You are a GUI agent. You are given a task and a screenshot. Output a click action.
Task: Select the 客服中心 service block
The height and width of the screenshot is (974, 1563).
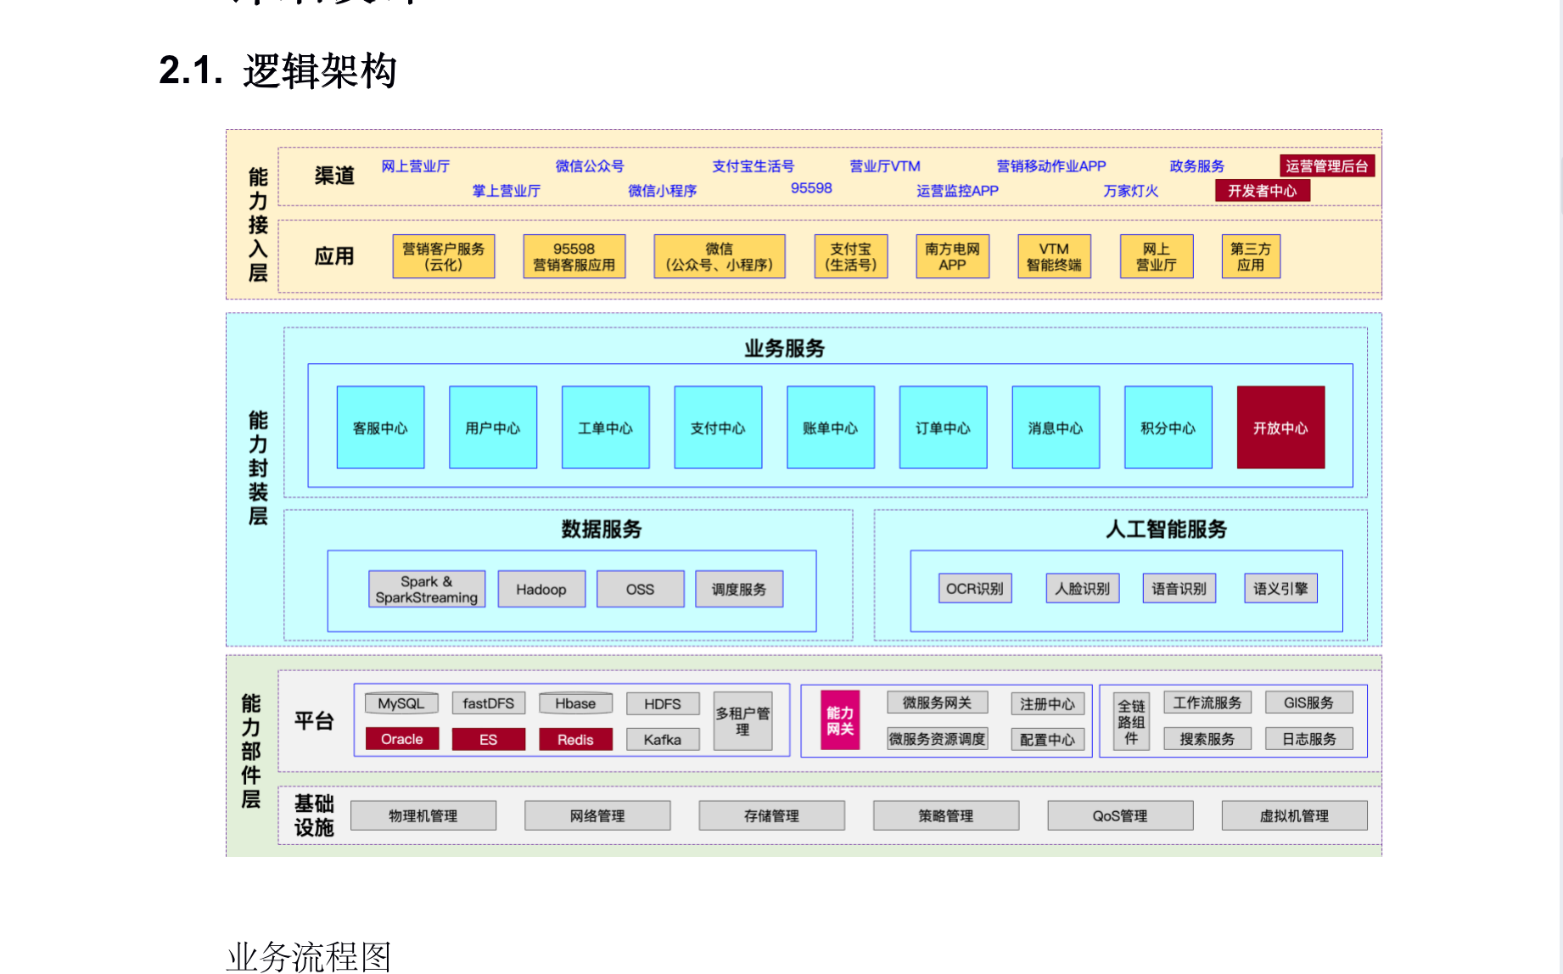tap(380, 428)
